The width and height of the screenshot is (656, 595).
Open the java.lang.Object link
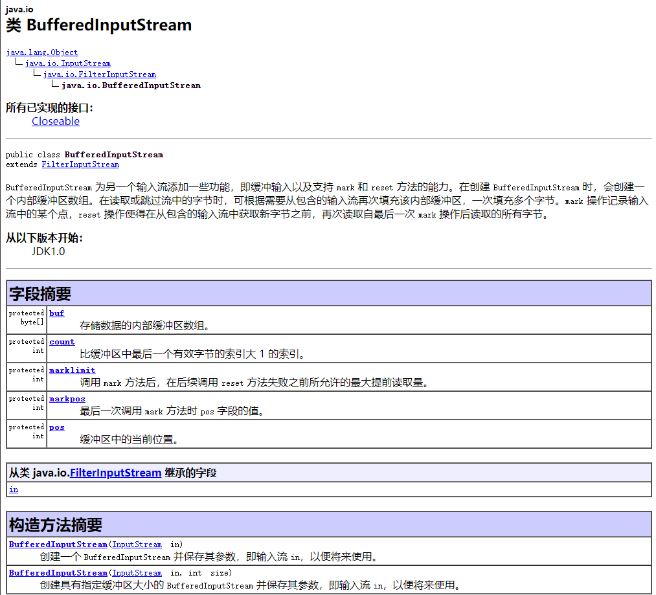42,52
